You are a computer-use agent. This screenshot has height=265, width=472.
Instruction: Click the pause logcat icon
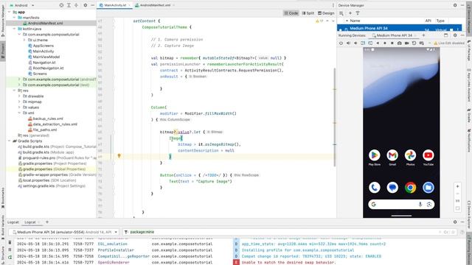[10, 250]
